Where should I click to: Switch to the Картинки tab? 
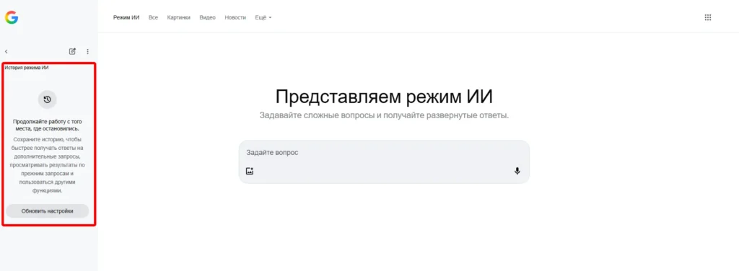(179, 17)
